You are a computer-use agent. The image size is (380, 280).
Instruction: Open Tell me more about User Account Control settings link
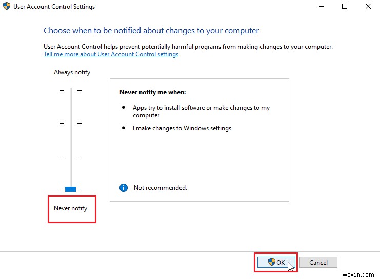(x=111, y=54)
